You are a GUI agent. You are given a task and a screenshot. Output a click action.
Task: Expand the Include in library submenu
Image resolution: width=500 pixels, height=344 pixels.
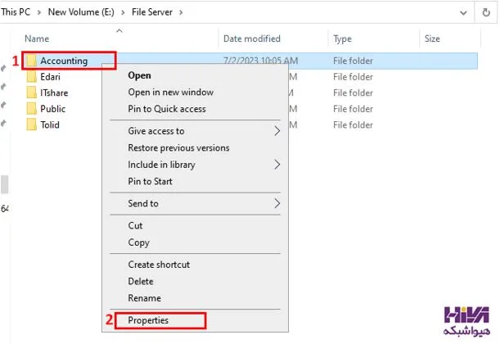(277, 165)
